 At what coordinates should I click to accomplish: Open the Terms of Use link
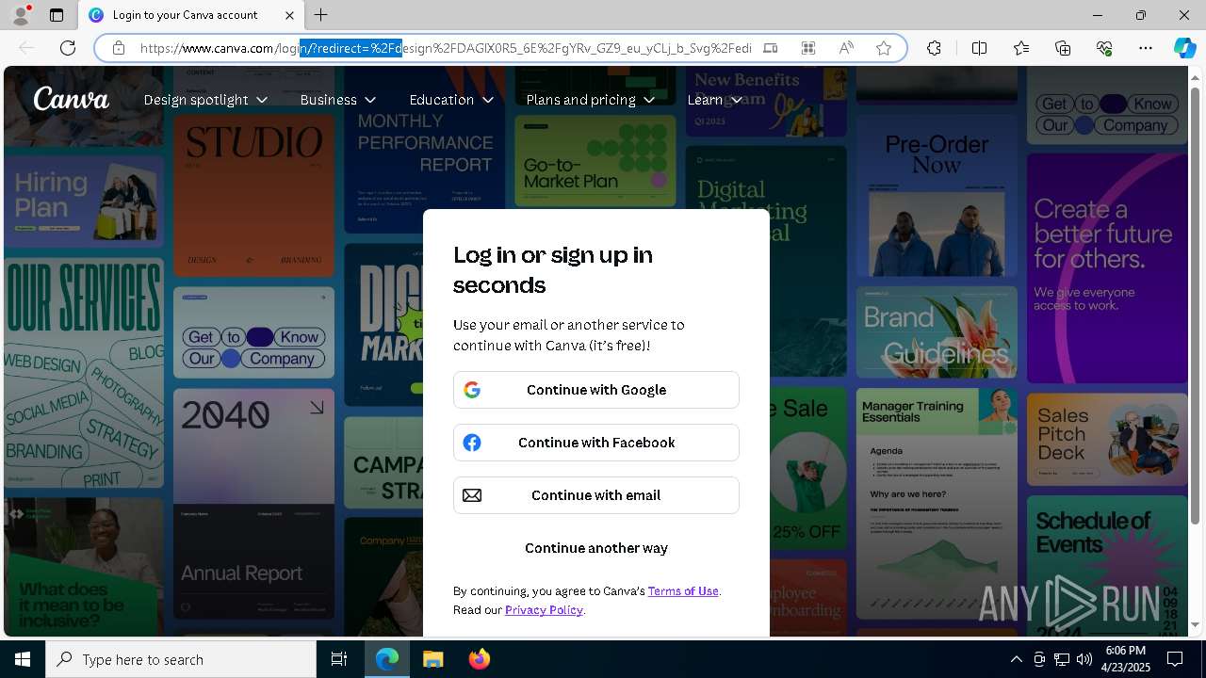click(683, 591)
